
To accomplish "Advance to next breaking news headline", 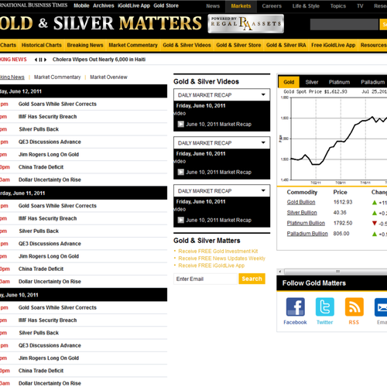I will click(45, 60).
